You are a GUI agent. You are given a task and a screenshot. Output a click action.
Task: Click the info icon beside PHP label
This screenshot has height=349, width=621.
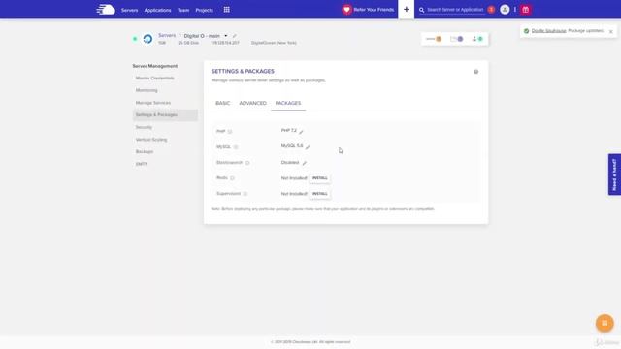[x=230, y=132]
